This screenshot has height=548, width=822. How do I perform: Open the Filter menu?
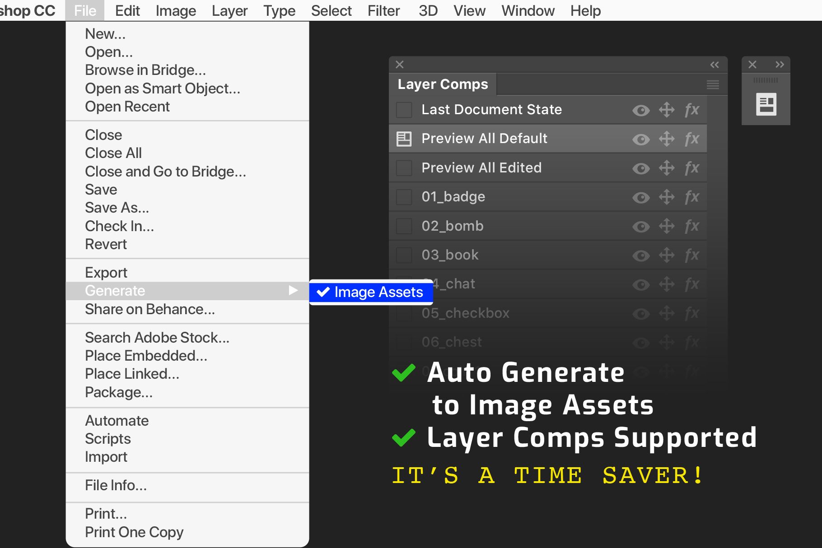pos(383,10)
